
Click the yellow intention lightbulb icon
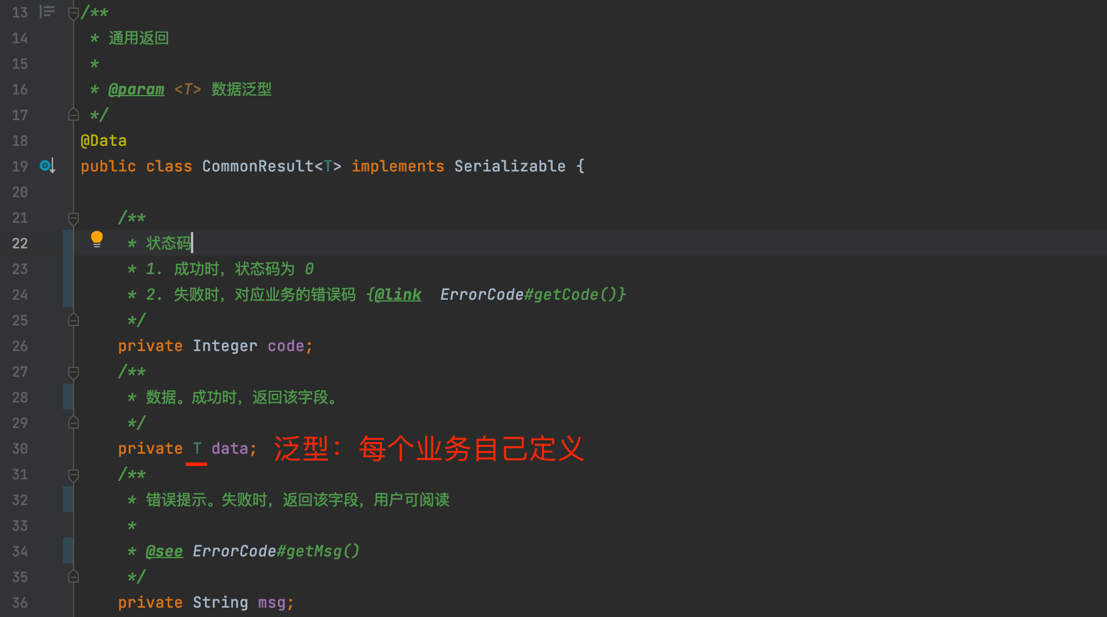point(97,239)
